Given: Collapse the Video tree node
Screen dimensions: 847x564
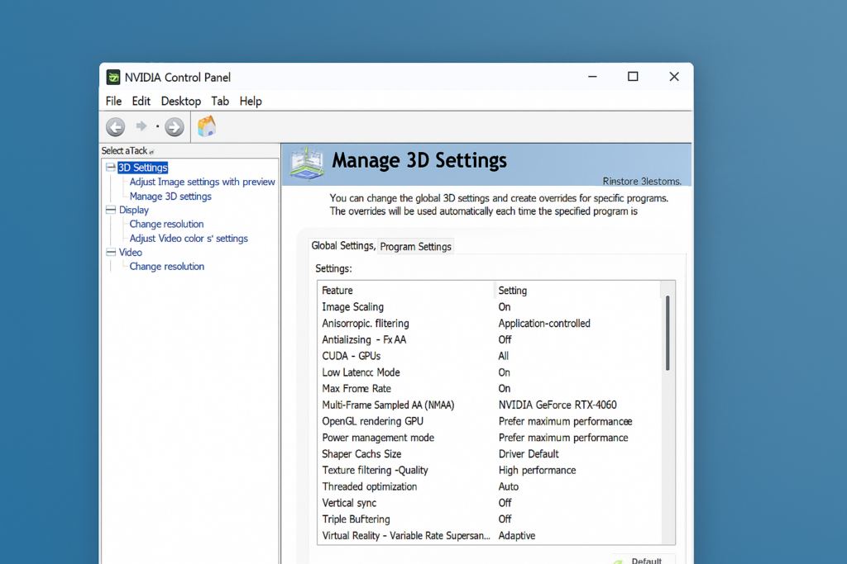Looking at the screenshot, I should click(x=111, y=252).
